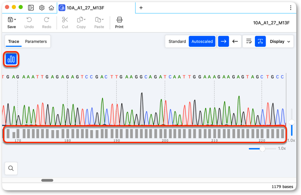This screenshot has height=195, width=301.
Task: Switch to the Parameters tab
Action: pyautogui.click(x=36, y=41)
